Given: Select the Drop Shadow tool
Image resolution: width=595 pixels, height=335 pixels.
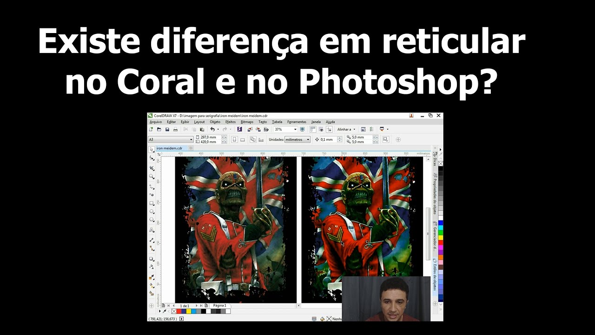Looking at the screenshot, I should [x=152, y=258].
